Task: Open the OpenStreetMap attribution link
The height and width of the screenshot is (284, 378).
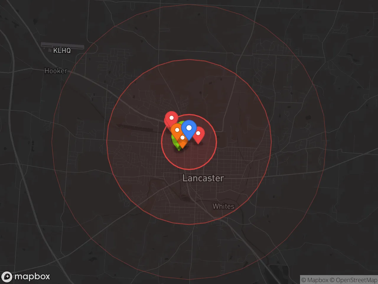Action: 353,280
